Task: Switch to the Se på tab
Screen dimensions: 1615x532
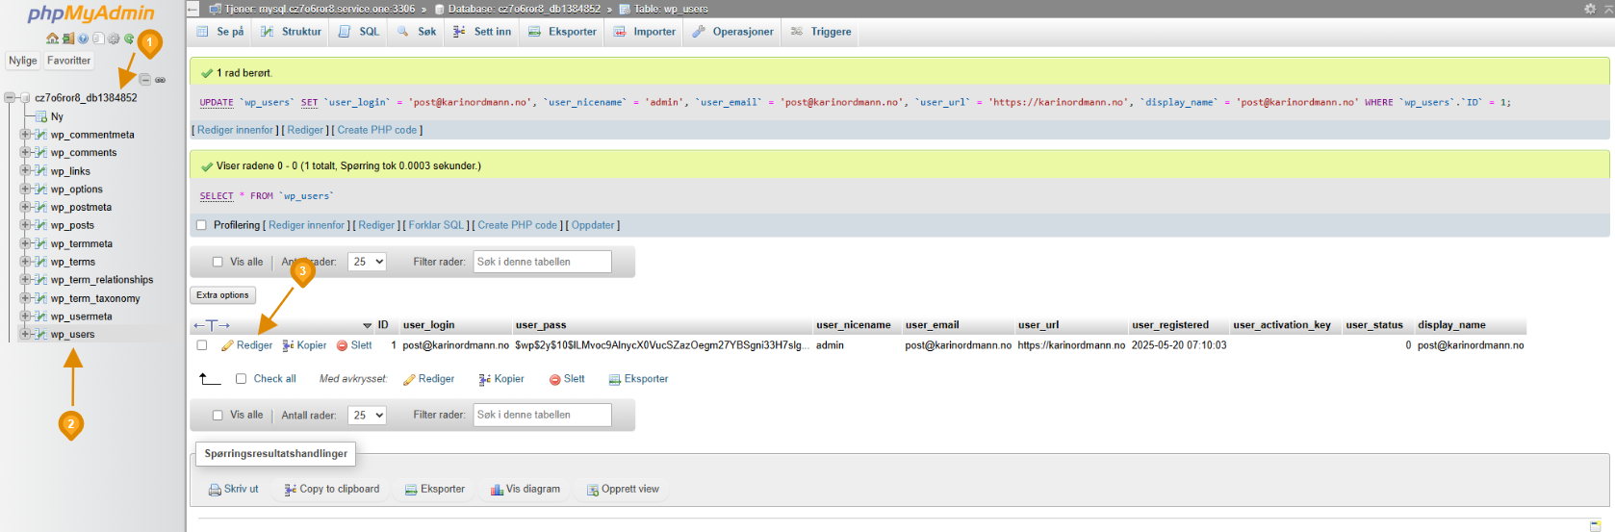Action: [x=220, y=32]
